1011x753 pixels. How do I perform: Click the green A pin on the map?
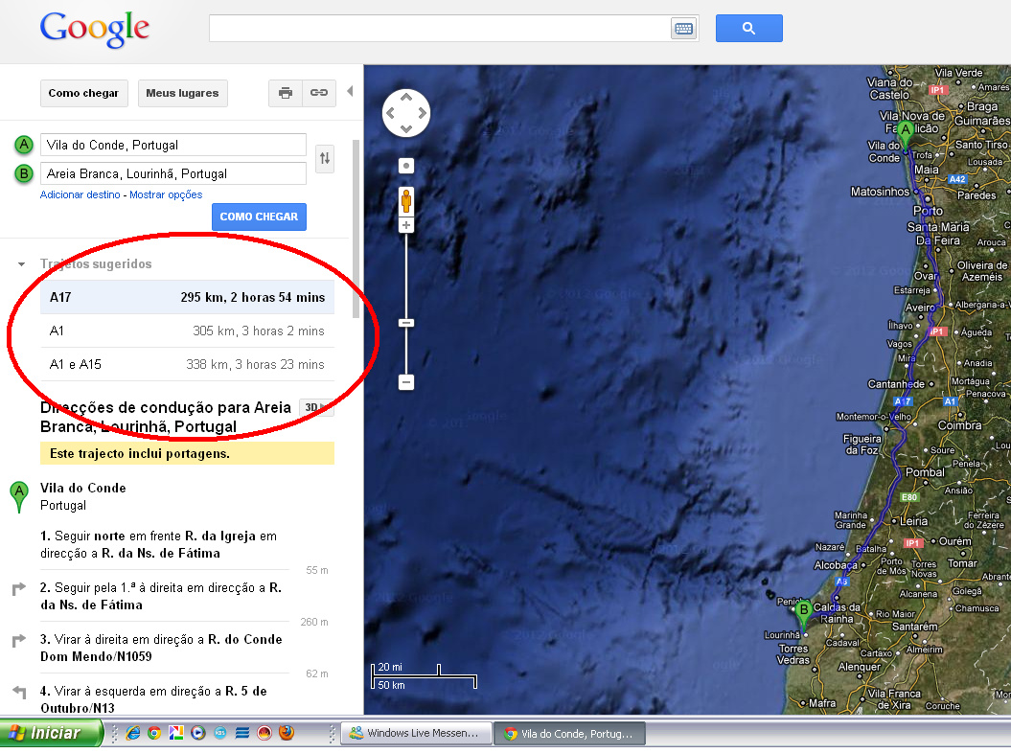906,134
